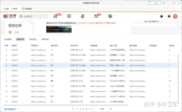Click the magnifier icon in search box
This screenshot has width=182, height=112.
(x=21, y=16)
